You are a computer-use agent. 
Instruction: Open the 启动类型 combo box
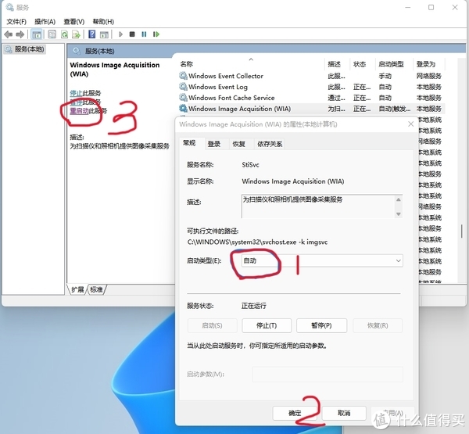click(322, 260)
